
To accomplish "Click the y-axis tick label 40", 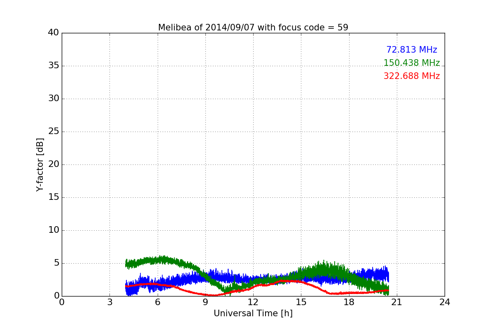I will 54,33.
